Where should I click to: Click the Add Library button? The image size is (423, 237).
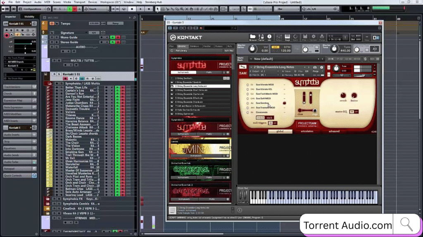pyautogui.click(x=181, y=50)
